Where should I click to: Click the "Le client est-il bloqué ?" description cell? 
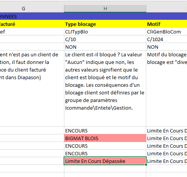coord(105,89)
